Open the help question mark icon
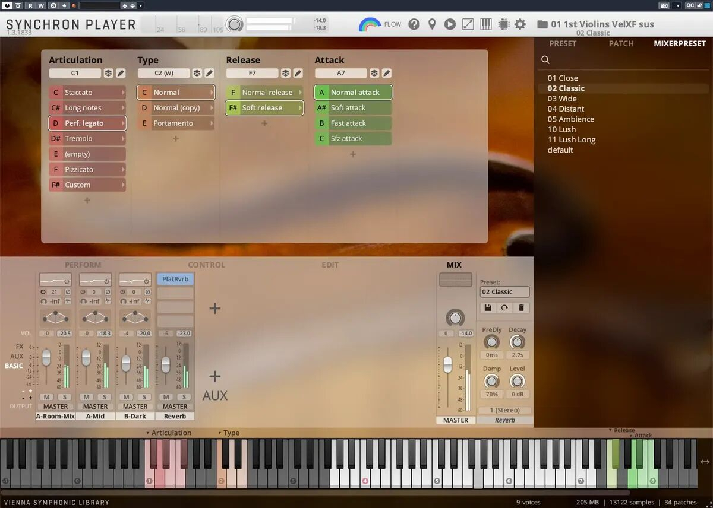This screenshot has width=713, height=508. tap(414, 24)
